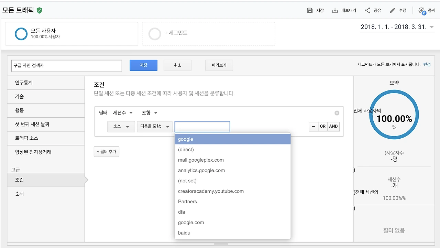Open the insights icon with badge

pyautogui.click(x=422, y=11)
